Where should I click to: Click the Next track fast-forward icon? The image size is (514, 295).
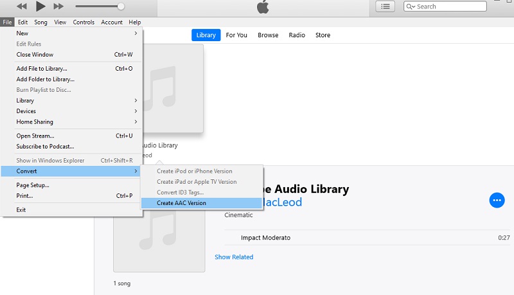click(x=58, y=6)
